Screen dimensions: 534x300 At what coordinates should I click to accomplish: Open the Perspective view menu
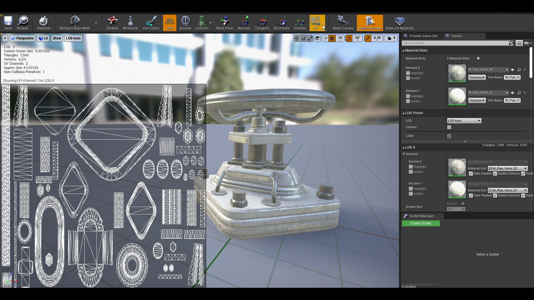[x=23, y=38]
